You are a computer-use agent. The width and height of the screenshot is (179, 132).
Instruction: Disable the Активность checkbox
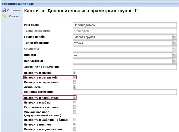point(74,87)
